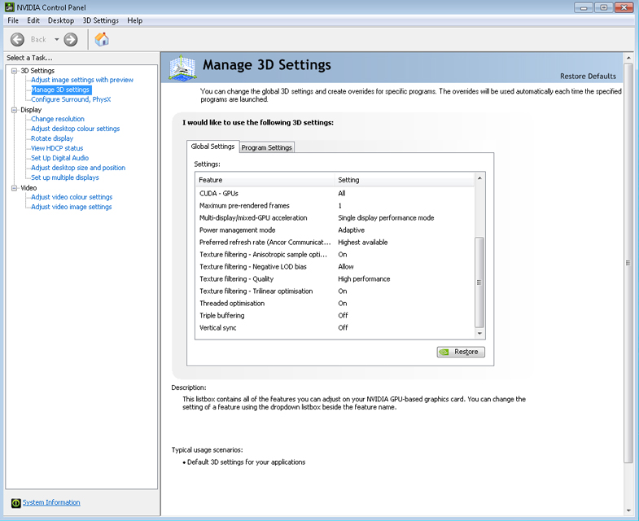Viewport: 639px width, 521px height.
Task: Click the Back arrow icon
Action: coord(17,40)
